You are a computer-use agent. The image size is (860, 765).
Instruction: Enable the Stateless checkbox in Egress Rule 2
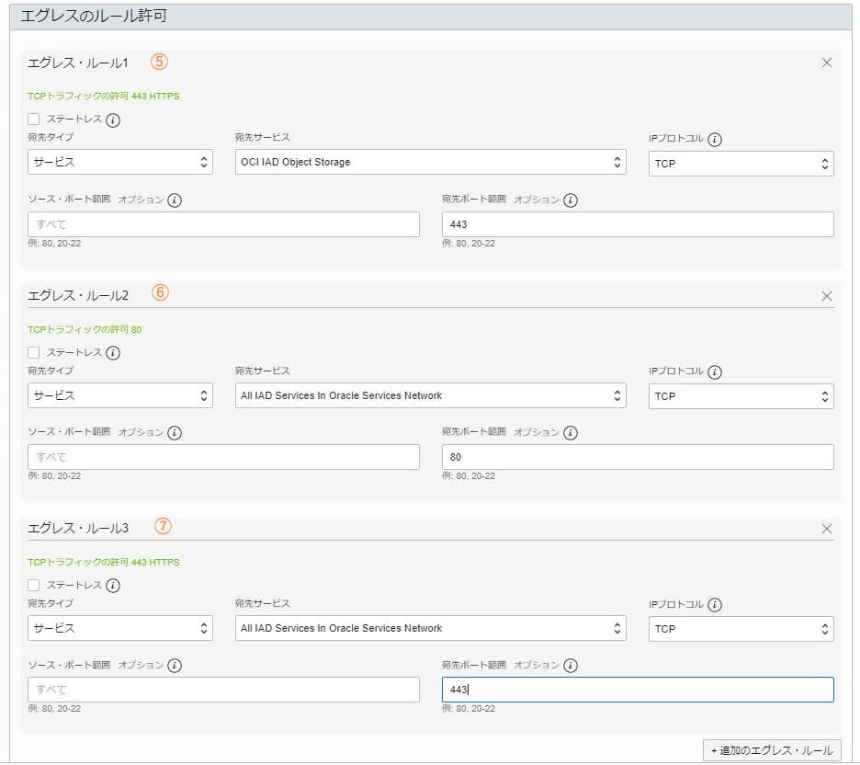34,352
